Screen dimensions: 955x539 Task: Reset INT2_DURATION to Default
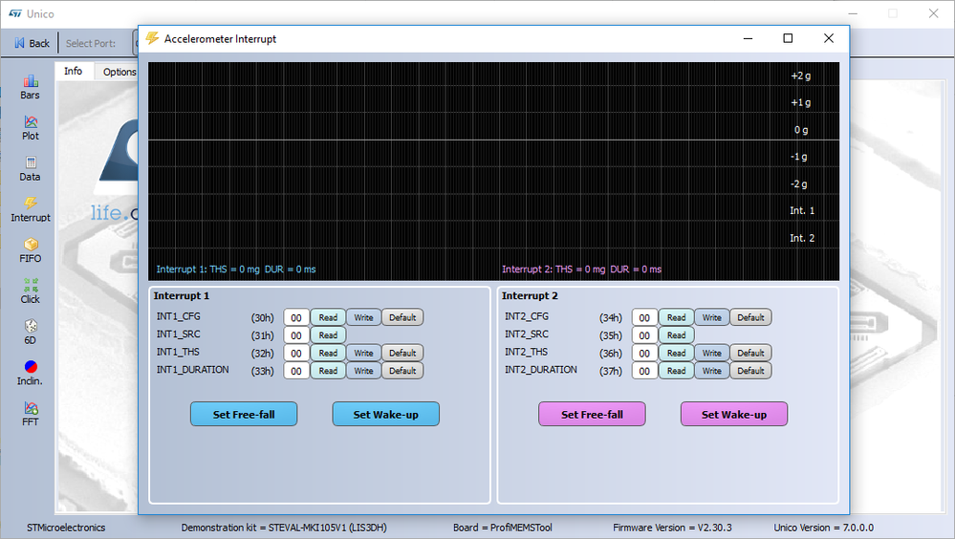tap(751, 370)
